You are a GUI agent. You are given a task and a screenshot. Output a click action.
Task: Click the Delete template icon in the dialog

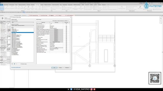17,64
